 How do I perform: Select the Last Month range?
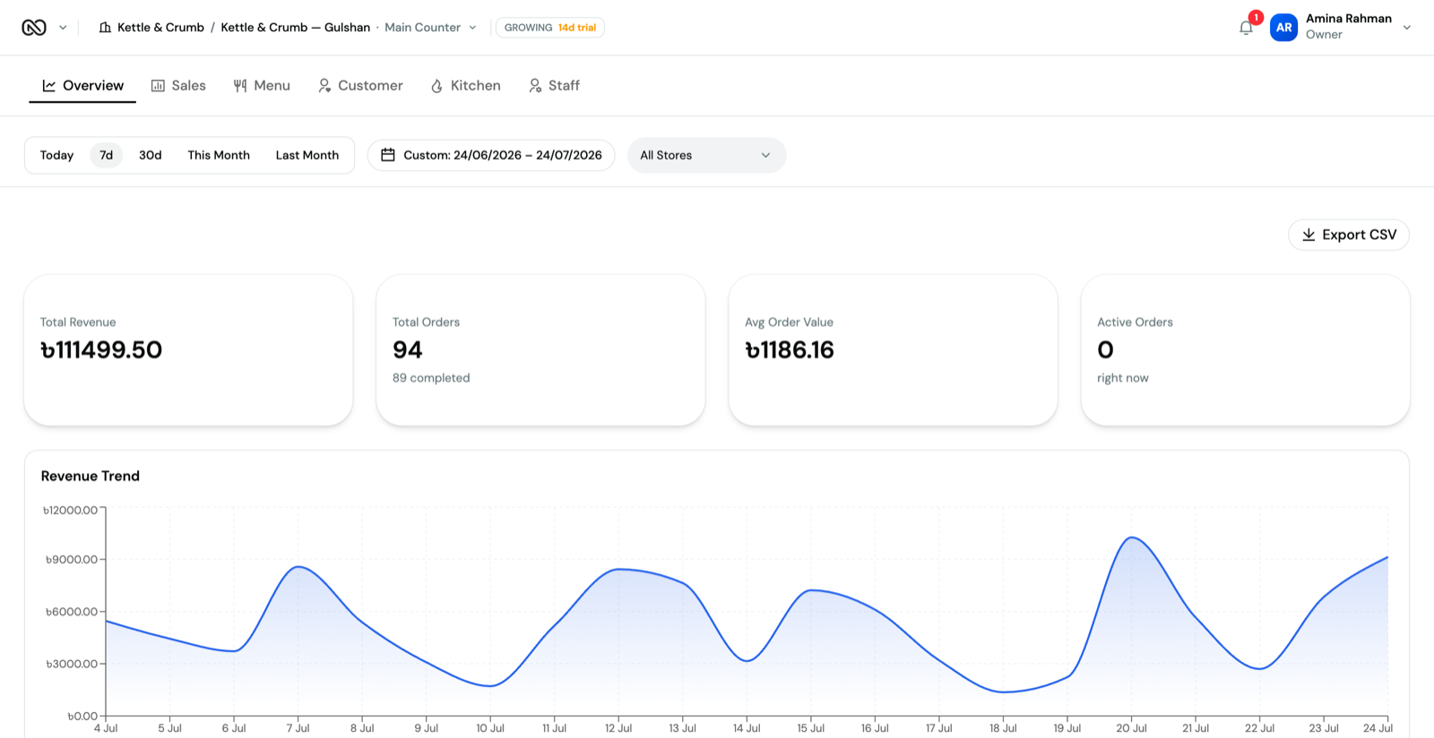[307, 155]
